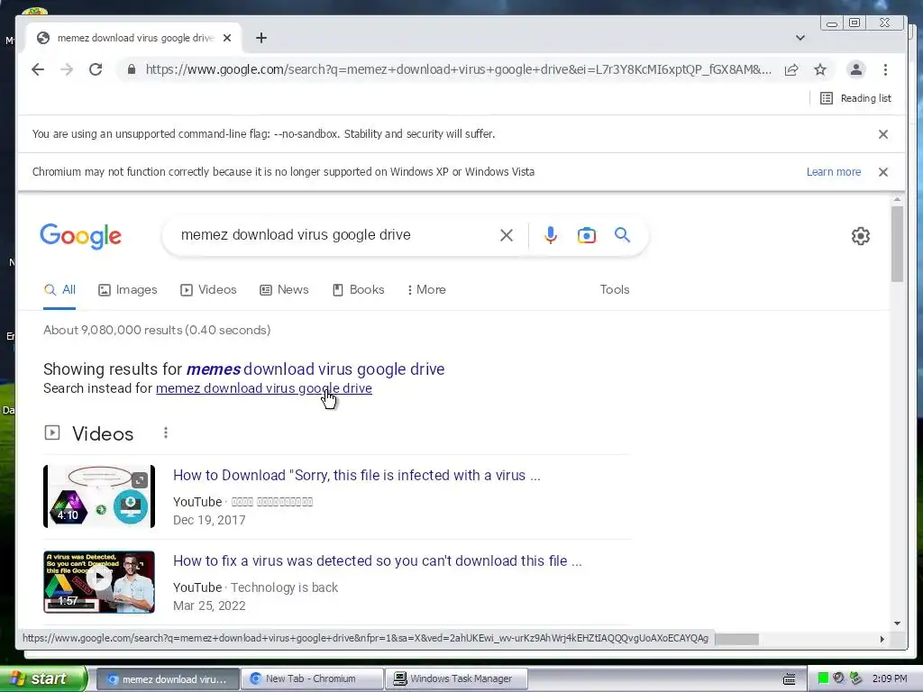
Task: Open Chromium three-dot menu
Action: (x=885, y=69)
